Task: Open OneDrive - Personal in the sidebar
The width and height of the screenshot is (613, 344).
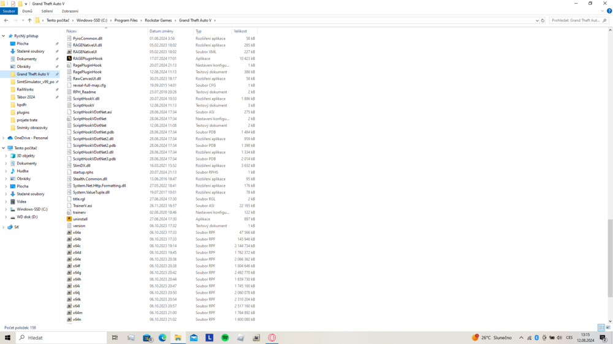Action: click(x=31, y=138)
